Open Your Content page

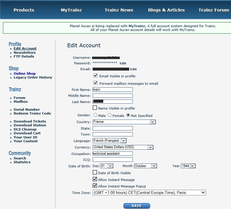(x=26, y=141)
